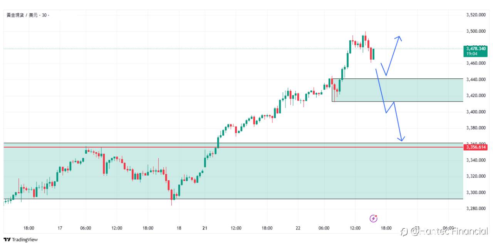Click the 3,500.000 price axis label
This screenshot has height=246, width=493.
click(475, 31)
